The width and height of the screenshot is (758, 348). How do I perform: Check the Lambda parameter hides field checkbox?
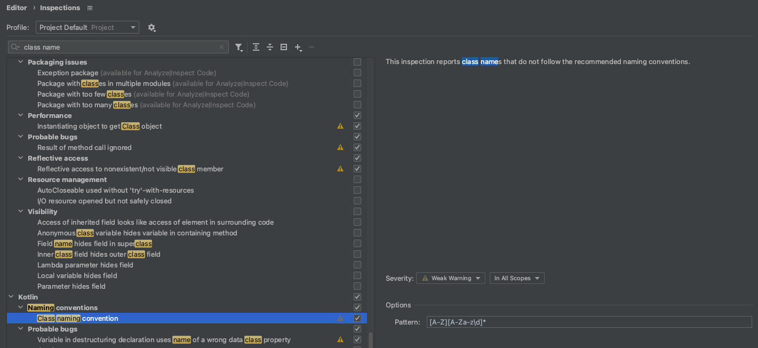[357, 265]
